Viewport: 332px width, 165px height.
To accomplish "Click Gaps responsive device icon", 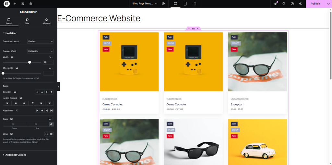I will [11, 119].
